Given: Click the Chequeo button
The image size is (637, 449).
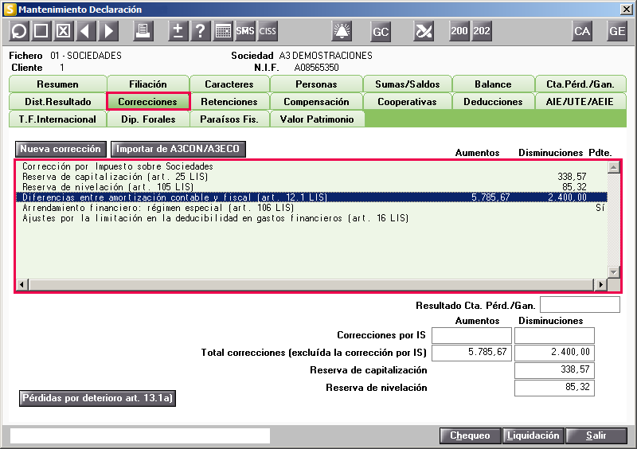Looking at the screenshot, I should point(471,435).
